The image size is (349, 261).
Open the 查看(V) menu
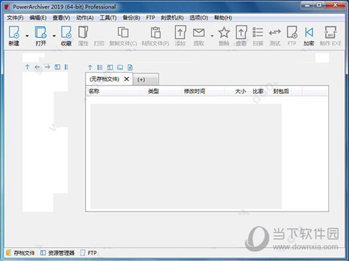(61, 18)
